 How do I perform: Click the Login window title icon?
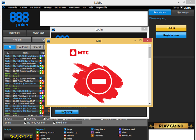53,29
